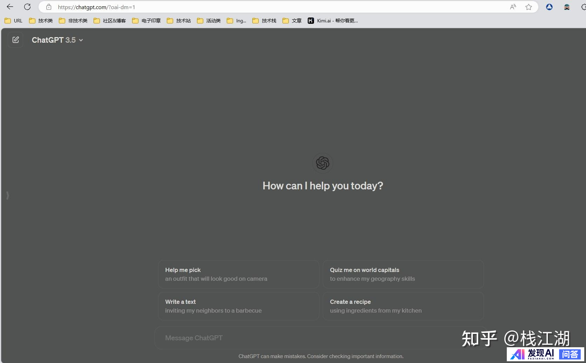
Task: Click the browser back arrow
Action: [x=10, y=7]
